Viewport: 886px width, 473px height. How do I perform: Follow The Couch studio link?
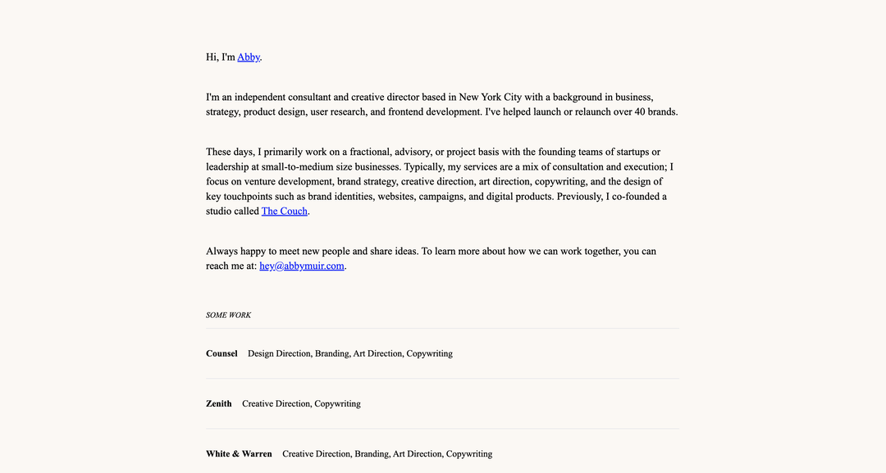click(x=284, y=211)
